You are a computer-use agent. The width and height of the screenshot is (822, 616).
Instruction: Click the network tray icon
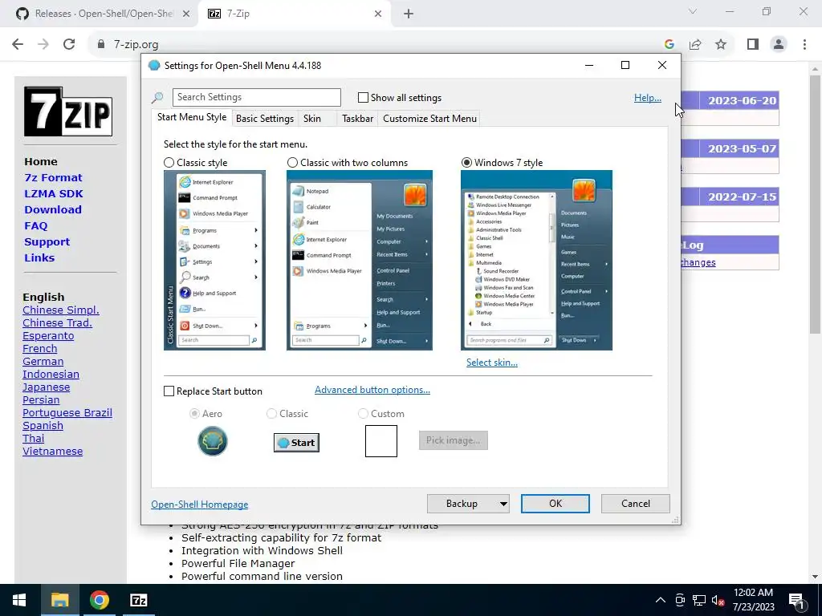699,600
